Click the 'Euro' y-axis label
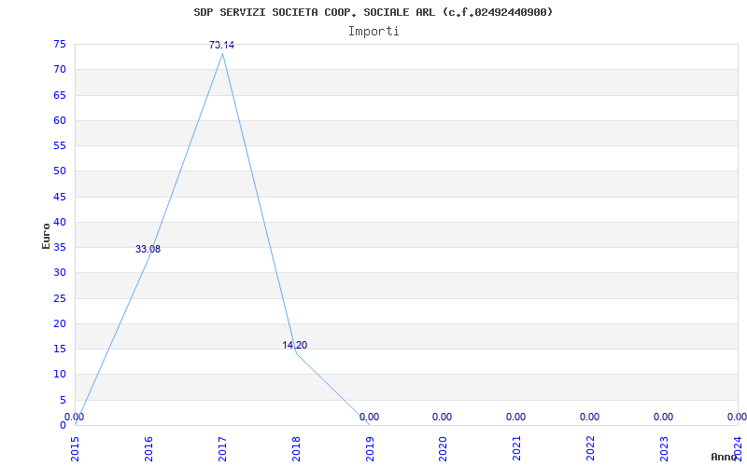Image resolution: width=747 pixels, height=466 pixels. (x=46, y=236)
